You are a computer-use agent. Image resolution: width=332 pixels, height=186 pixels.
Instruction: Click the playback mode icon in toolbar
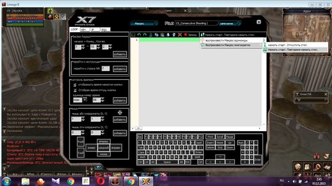click(x=203, y=35)
